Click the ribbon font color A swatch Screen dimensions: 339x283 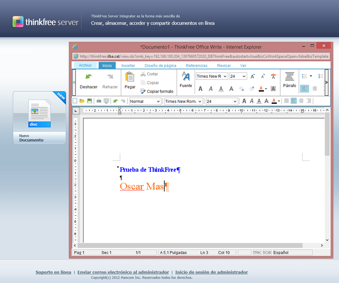point(261,89)
